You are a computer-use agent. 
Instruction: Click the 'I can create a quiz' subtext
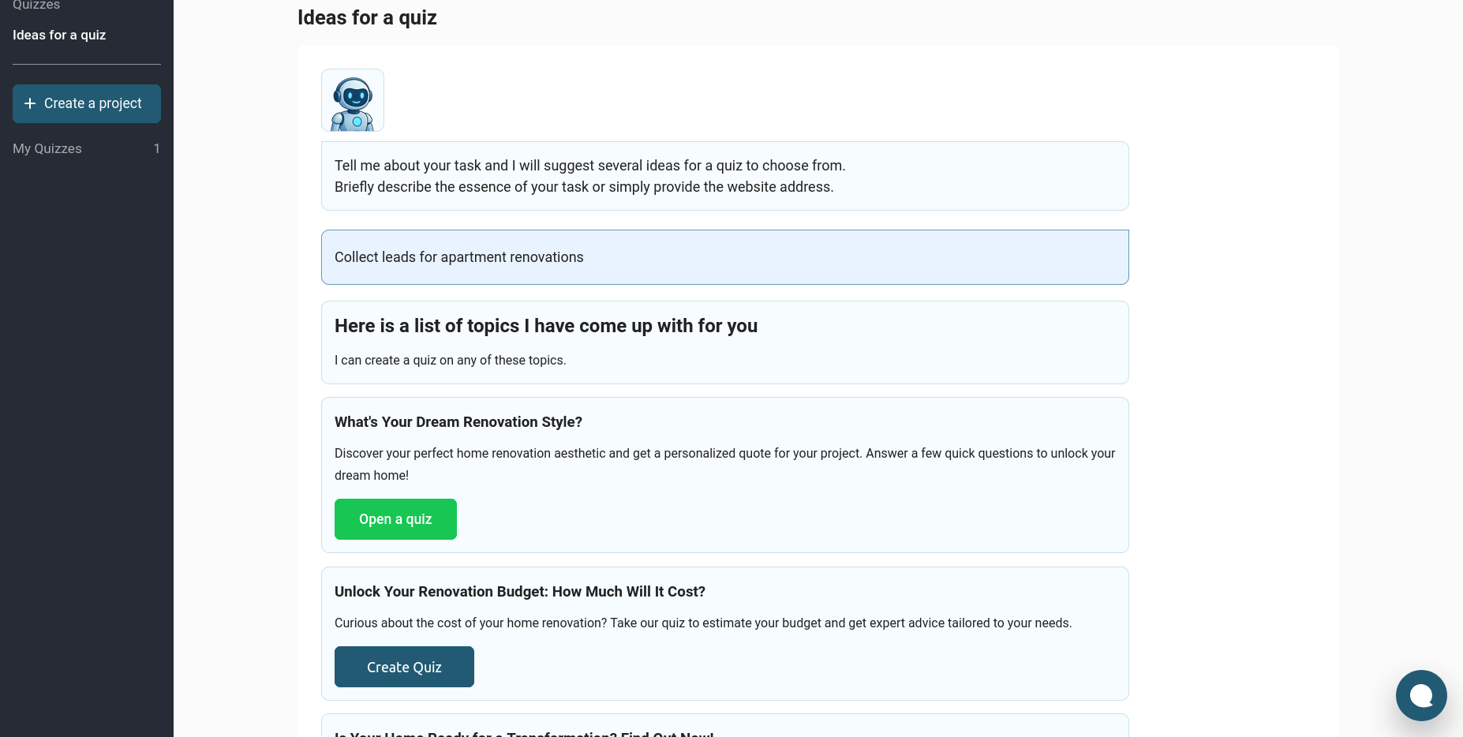click(450, 360)
